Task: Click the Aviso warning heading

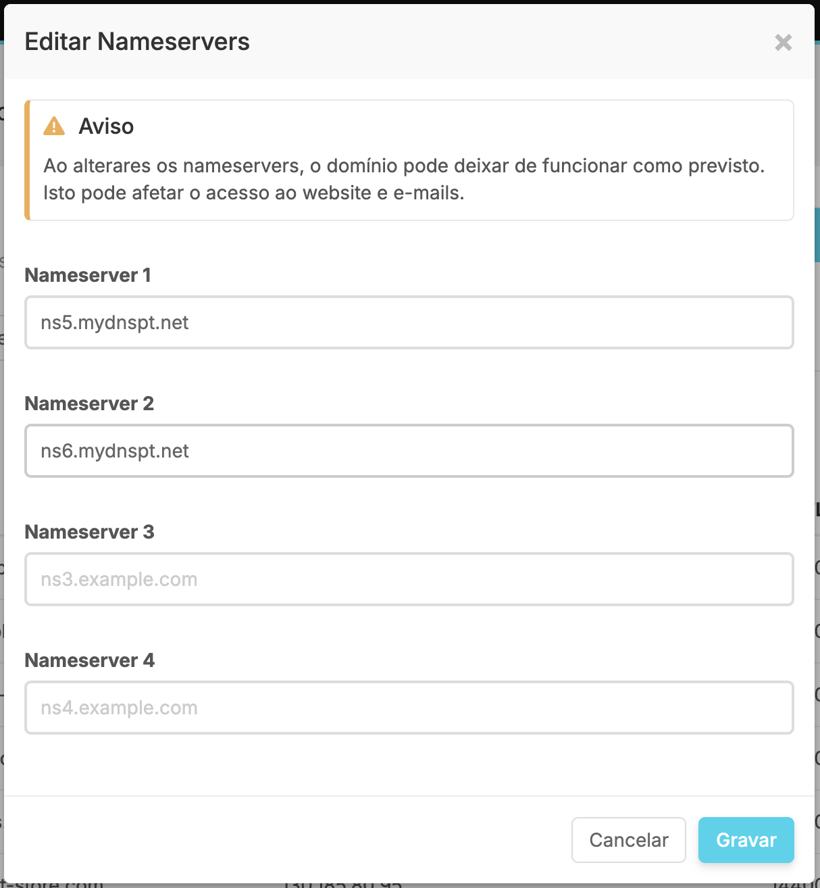Action: 106,126
